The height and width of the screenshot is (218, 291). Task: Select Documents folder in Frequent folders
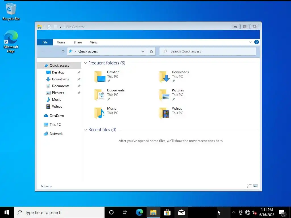click(109, 95)
